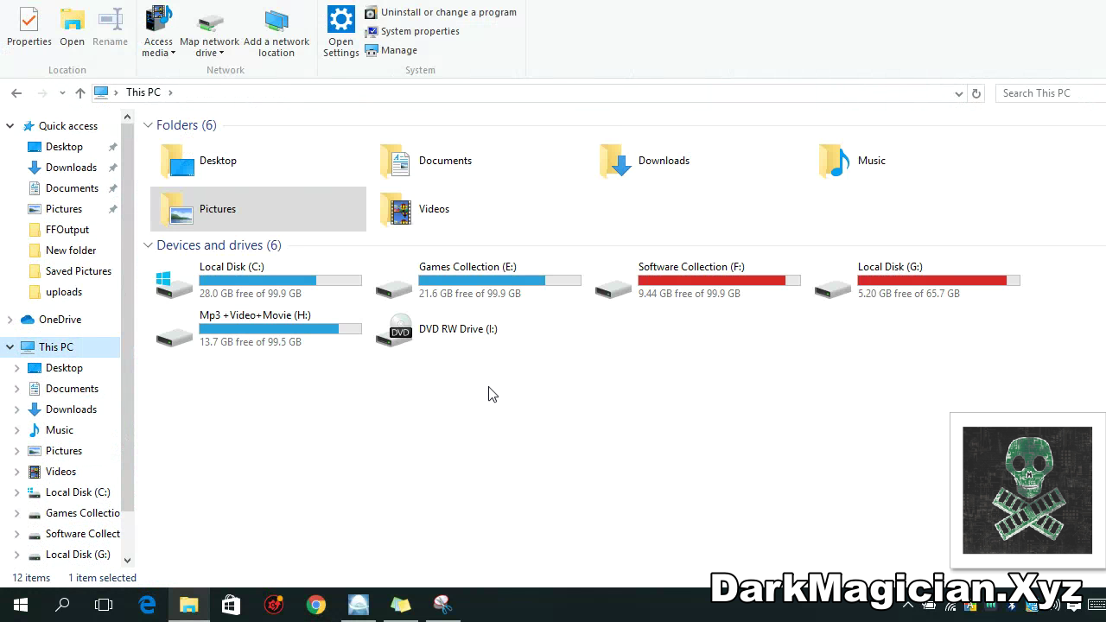
Task: Click Local Disk (C:) usage bar
Action: click(280, 280)
